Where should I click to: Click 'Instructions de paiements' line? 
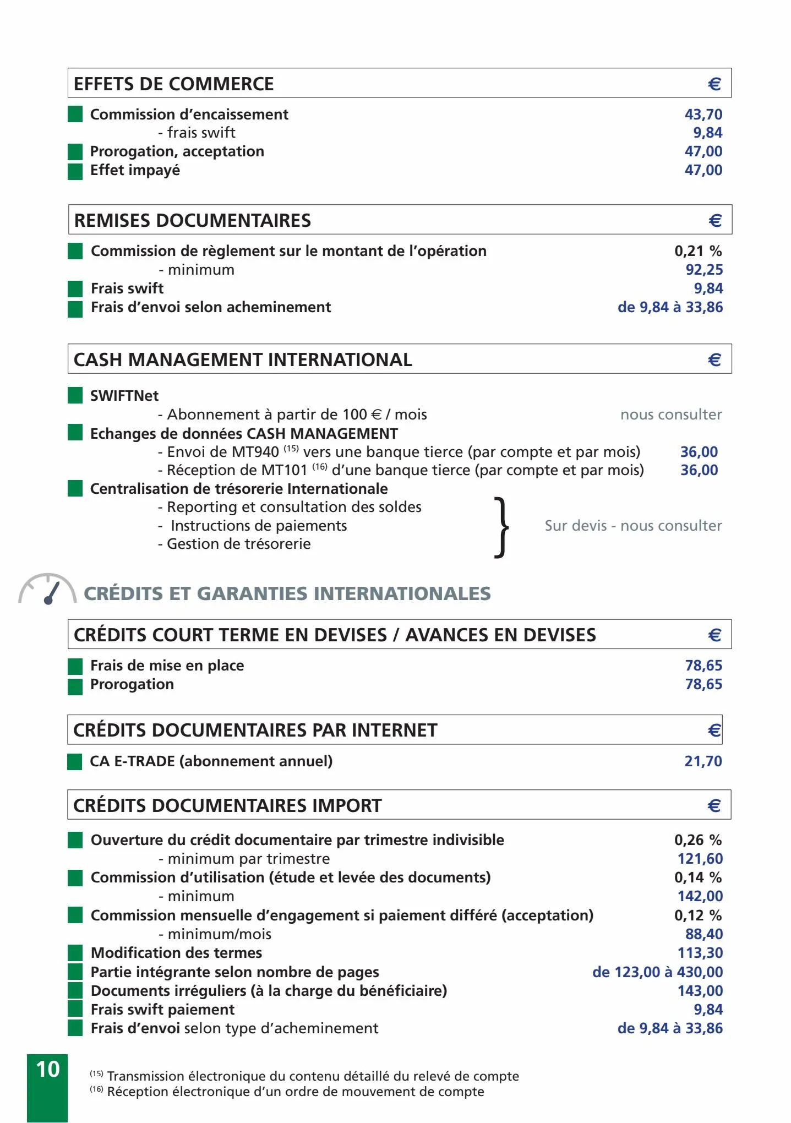point(253,526)
